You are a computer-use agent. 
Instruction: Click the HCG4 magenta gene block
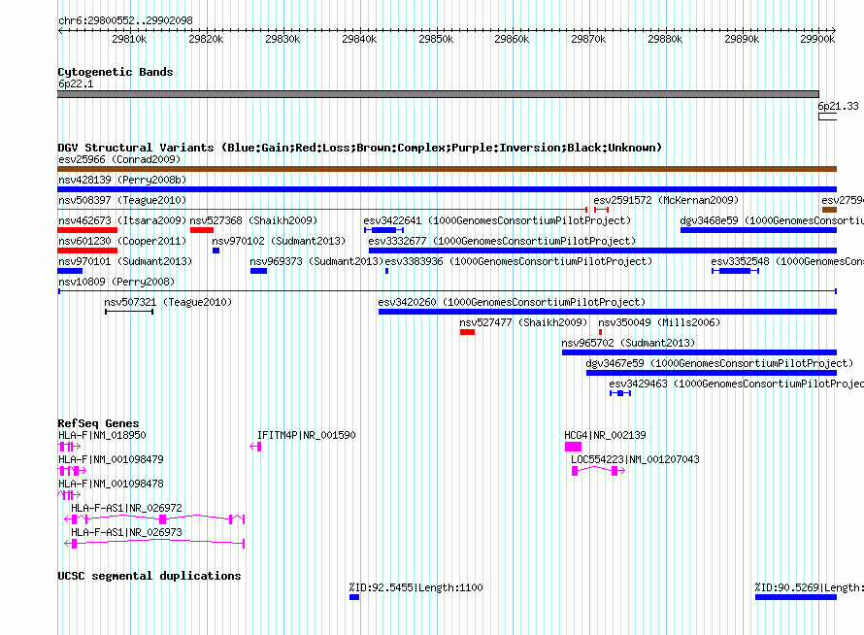coord(573,447)
